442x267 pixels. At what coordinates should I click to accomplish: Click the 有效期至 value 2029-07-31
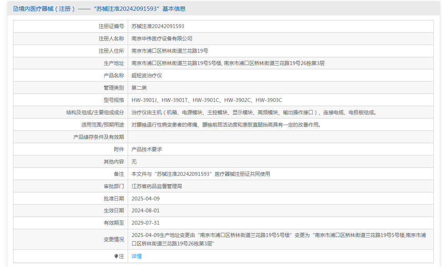(x=145, y=223)
